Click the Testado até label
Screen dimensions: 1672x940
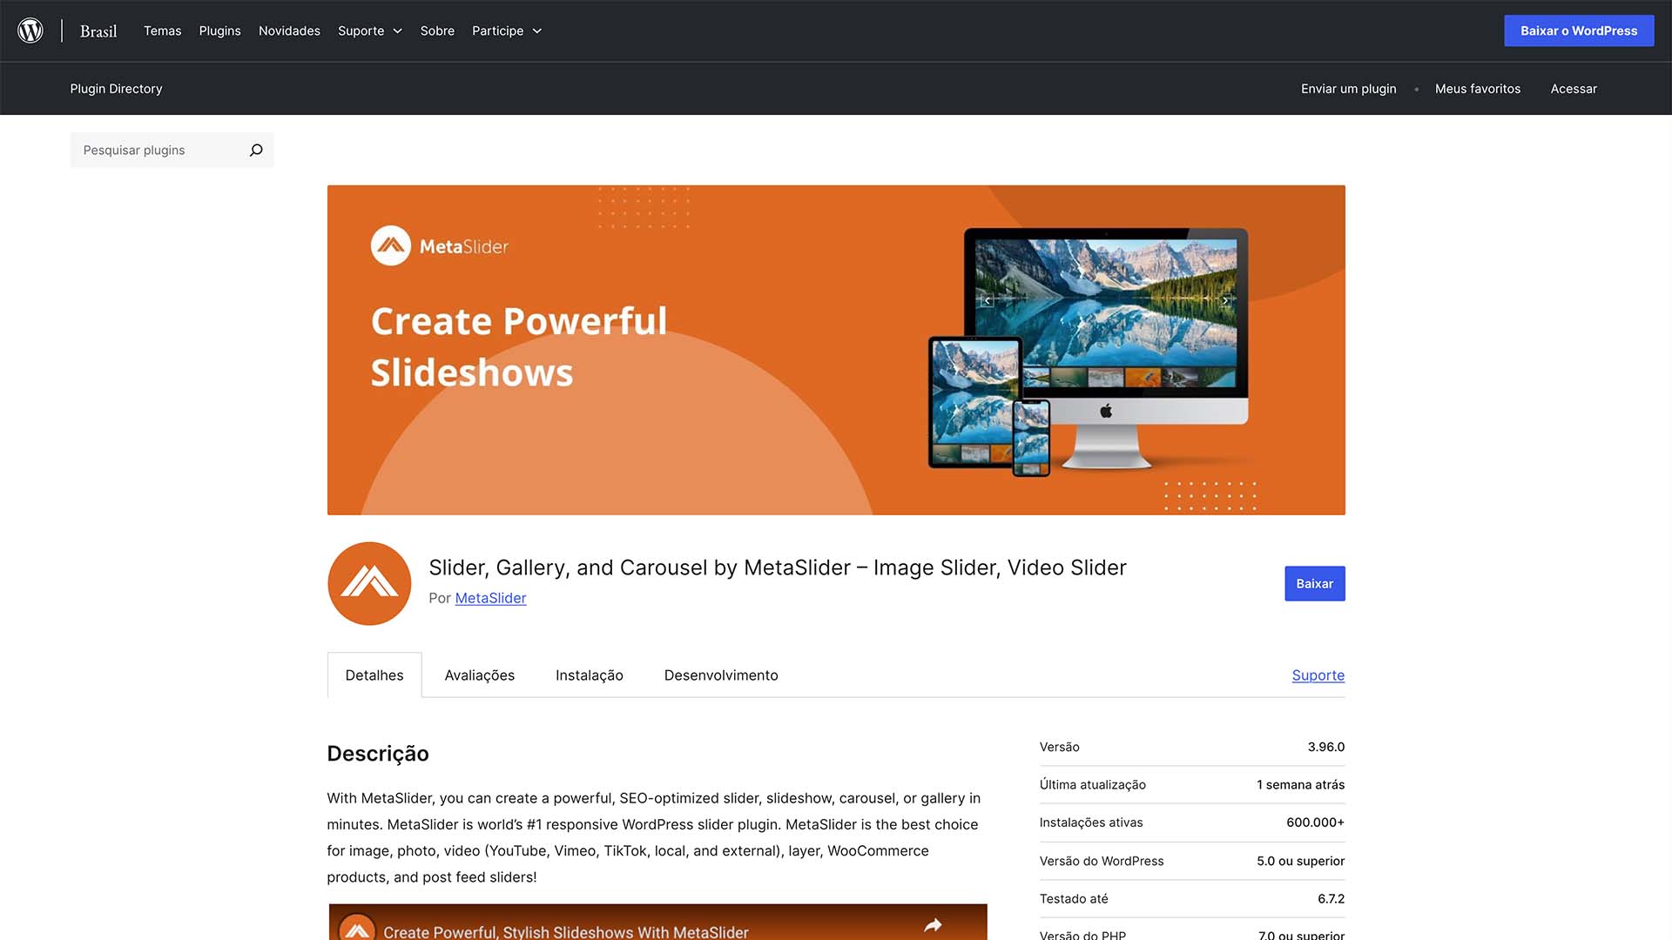pos(1074,898)
